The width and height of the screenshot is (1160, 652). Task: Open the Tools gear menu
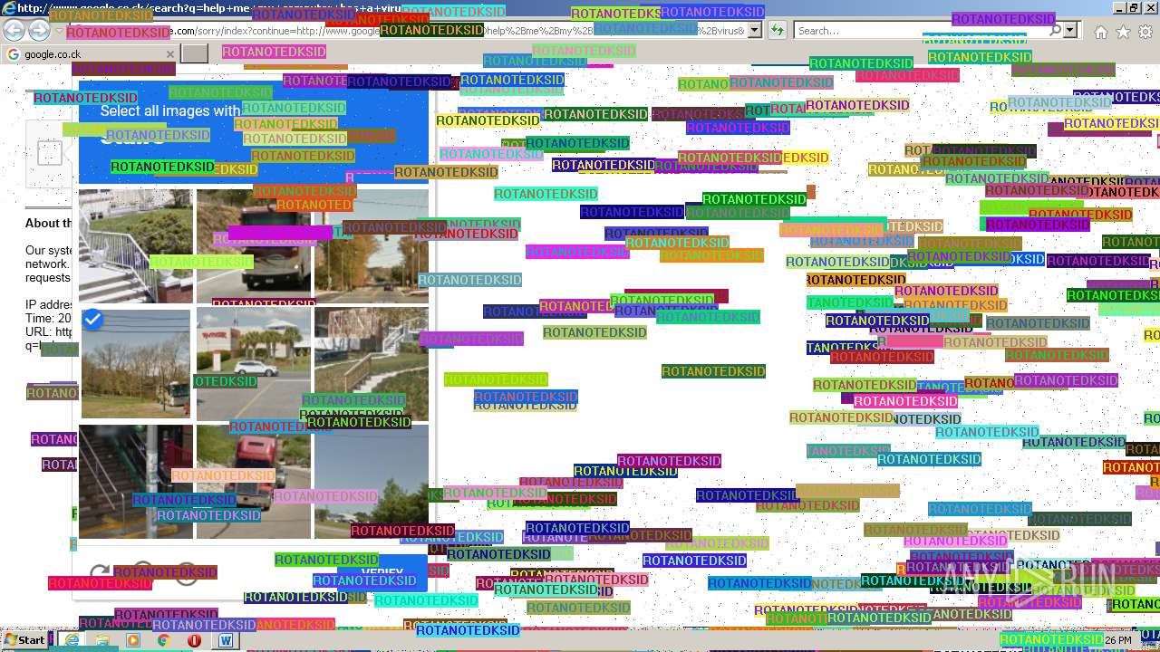[x=1145, y=32]
